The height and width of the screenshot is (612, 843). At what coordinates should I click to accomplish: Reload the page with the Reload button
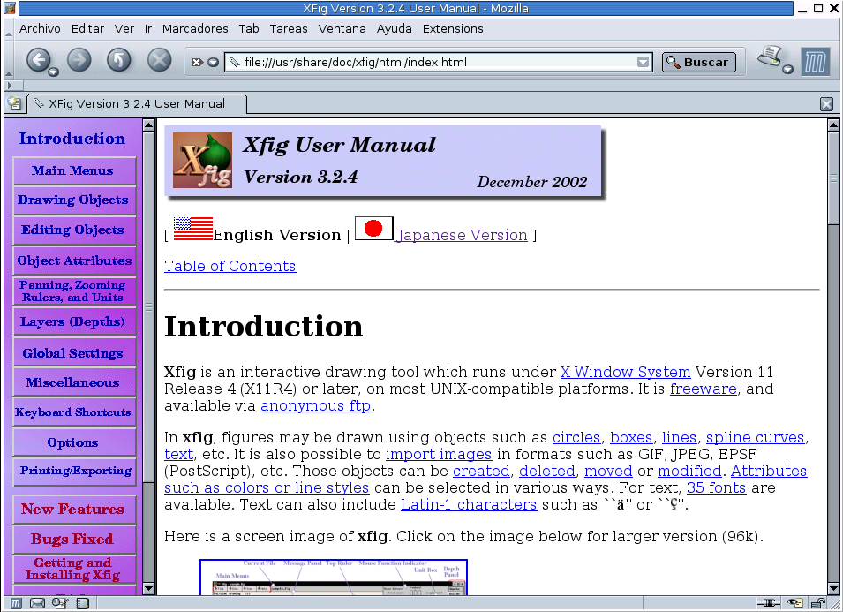(x=119, y=60)
